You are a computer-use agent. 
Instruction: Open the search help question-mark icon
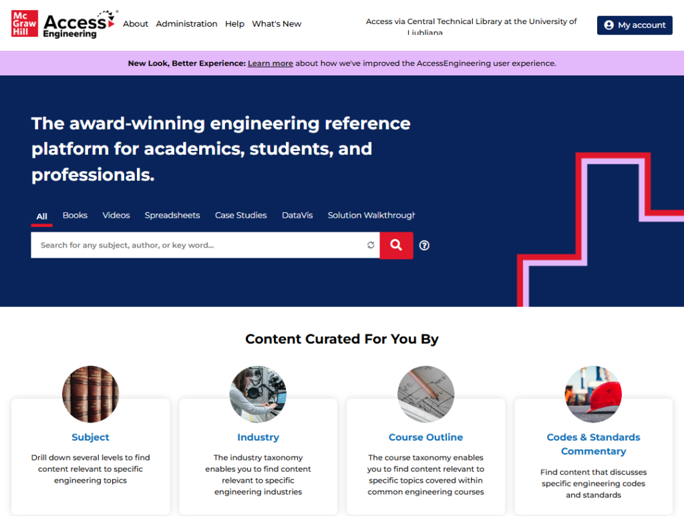pos(424,246)
